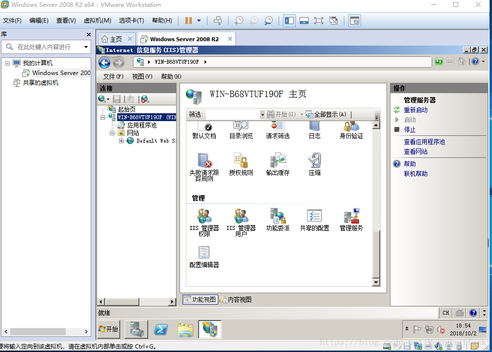
Task: Open the 筛选 filter dropdown
Action: click(x=262, y=115)
